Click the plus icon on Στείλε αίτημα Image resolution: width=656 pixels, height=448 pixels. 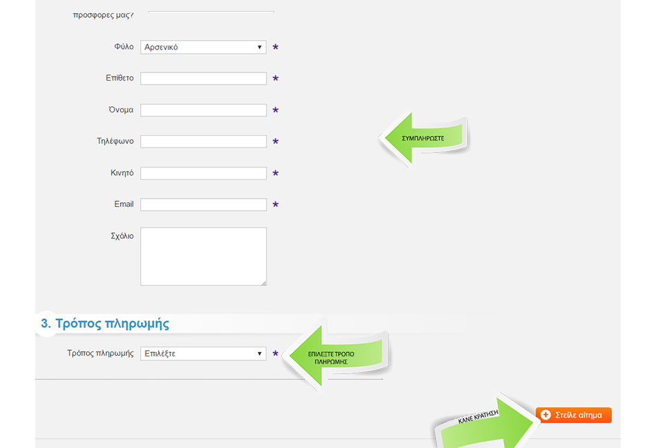pyautogui.click(x=546, y=415)
